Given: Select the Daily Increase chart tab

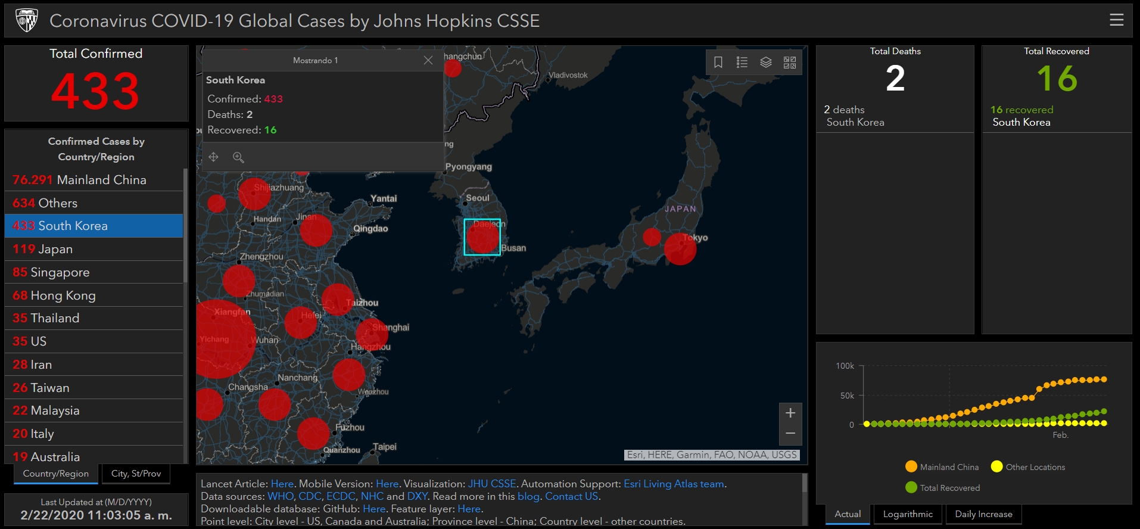Looking at the screenshot, I should (983, 514).
